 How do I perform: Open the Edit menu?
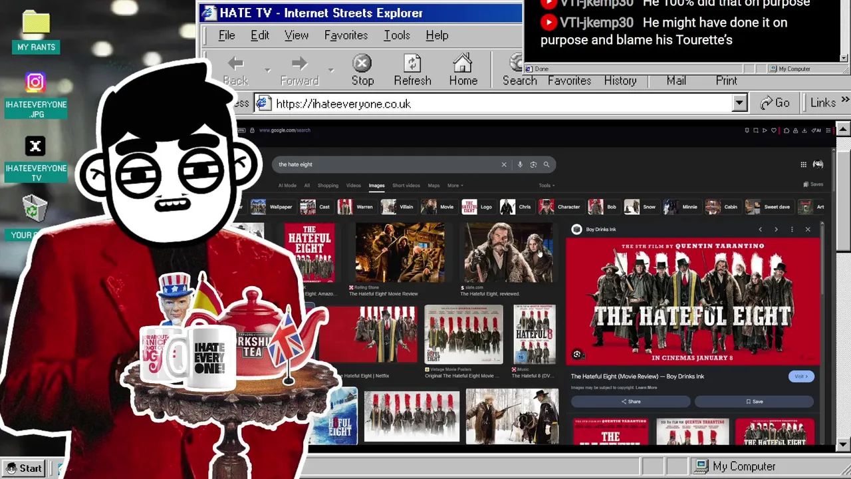pos(260,35)
